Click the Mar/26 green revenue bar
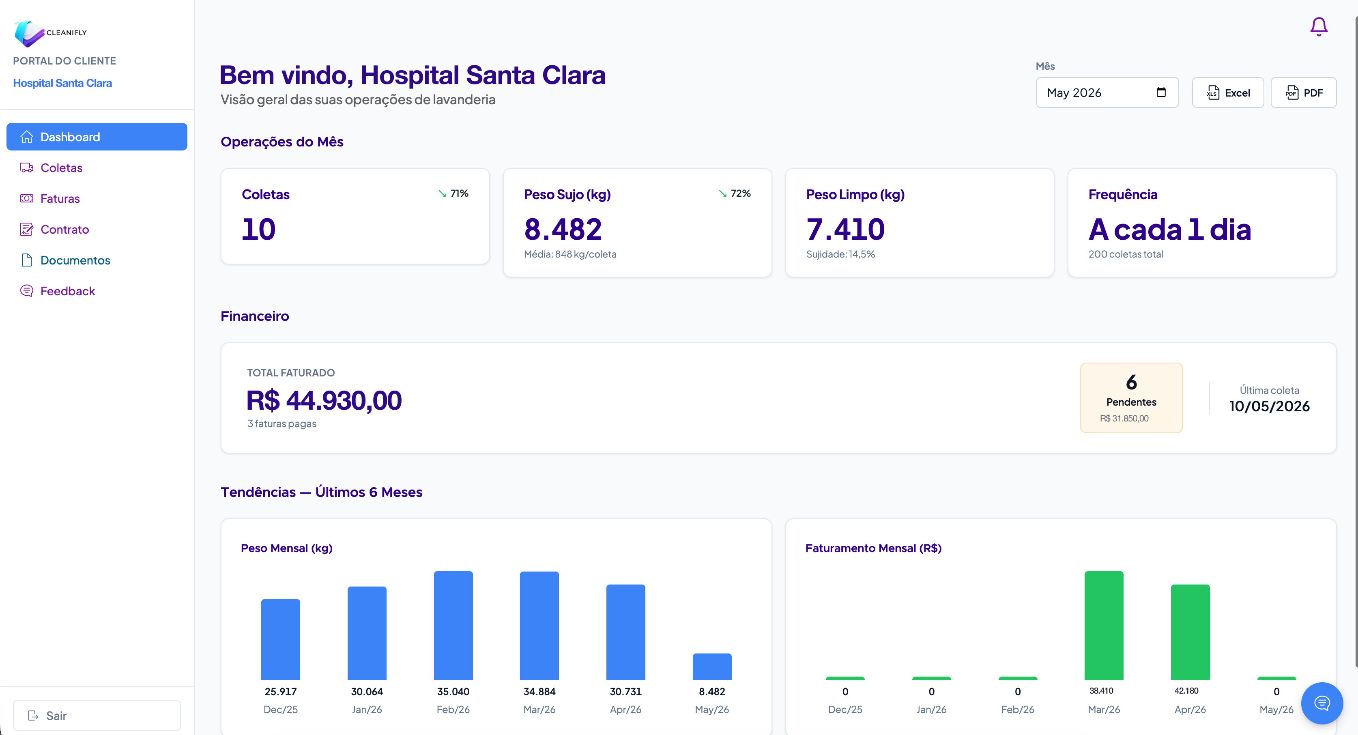Image resolution: width=1358 pixels, height=735 pixels. 1104,625
